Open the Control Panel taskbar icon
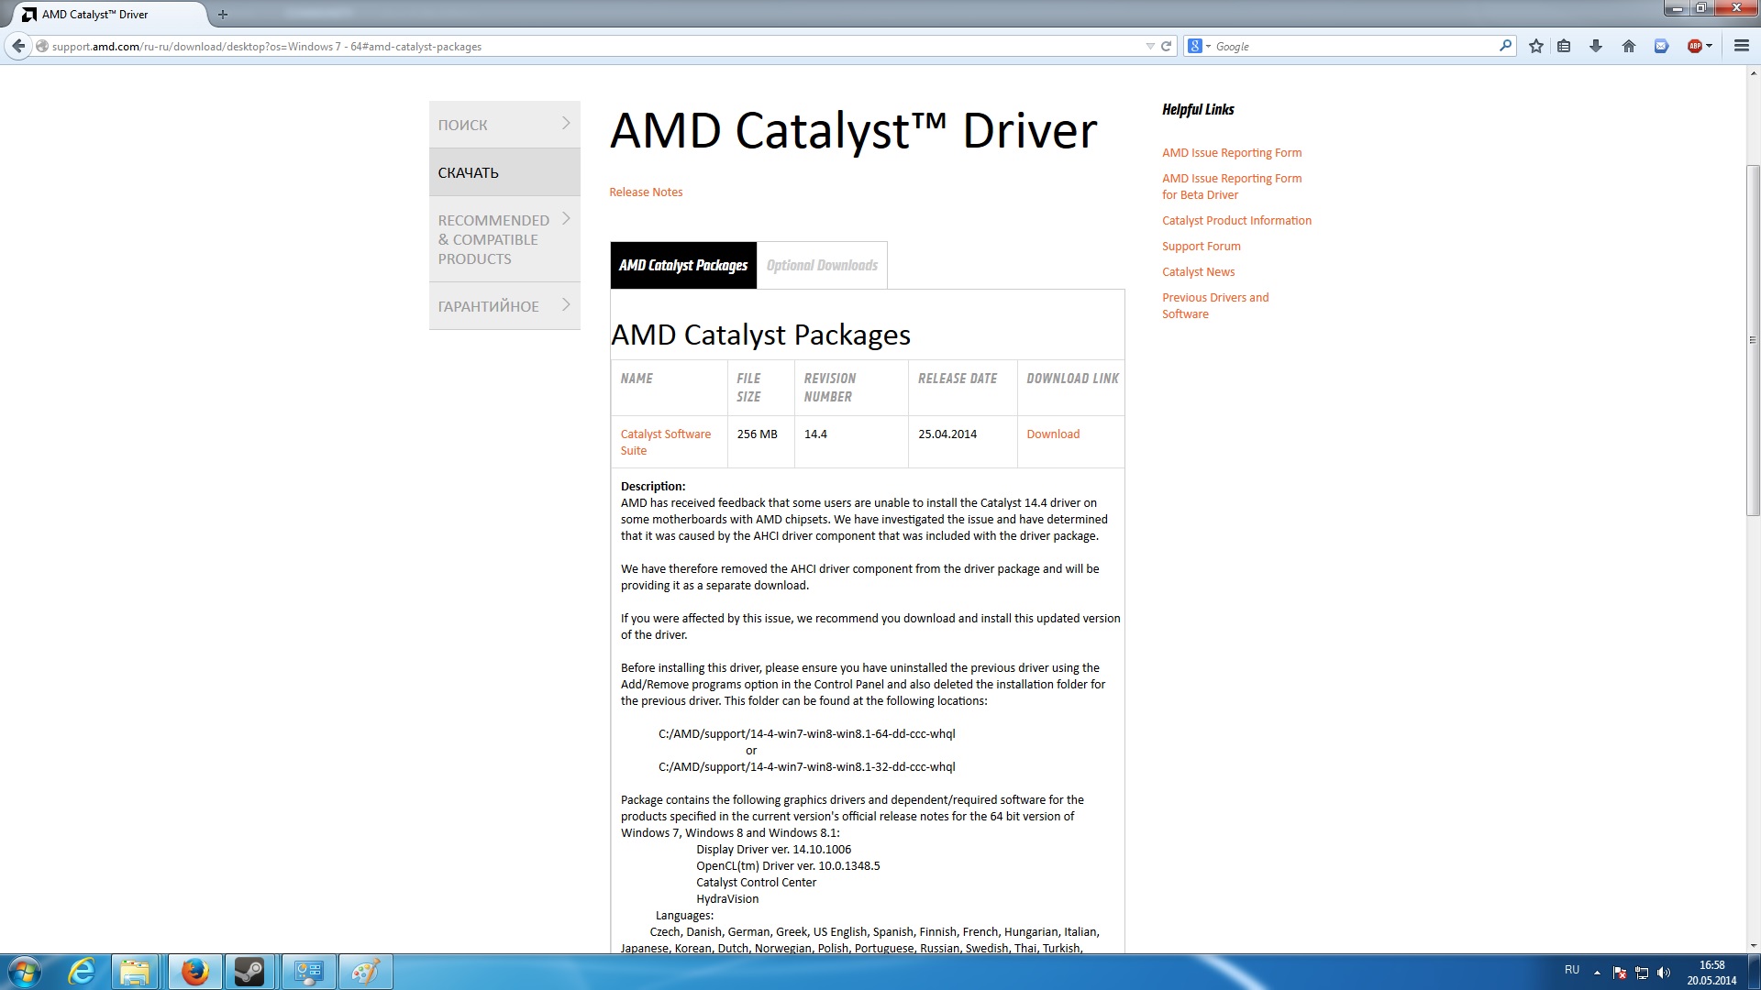The image size is (1761, 990). pos(309,972)
